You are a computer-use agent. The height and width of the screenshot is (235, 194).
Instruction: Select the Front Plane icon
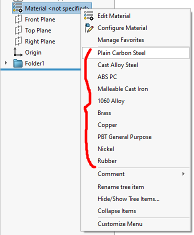click(x=18, y=19)
